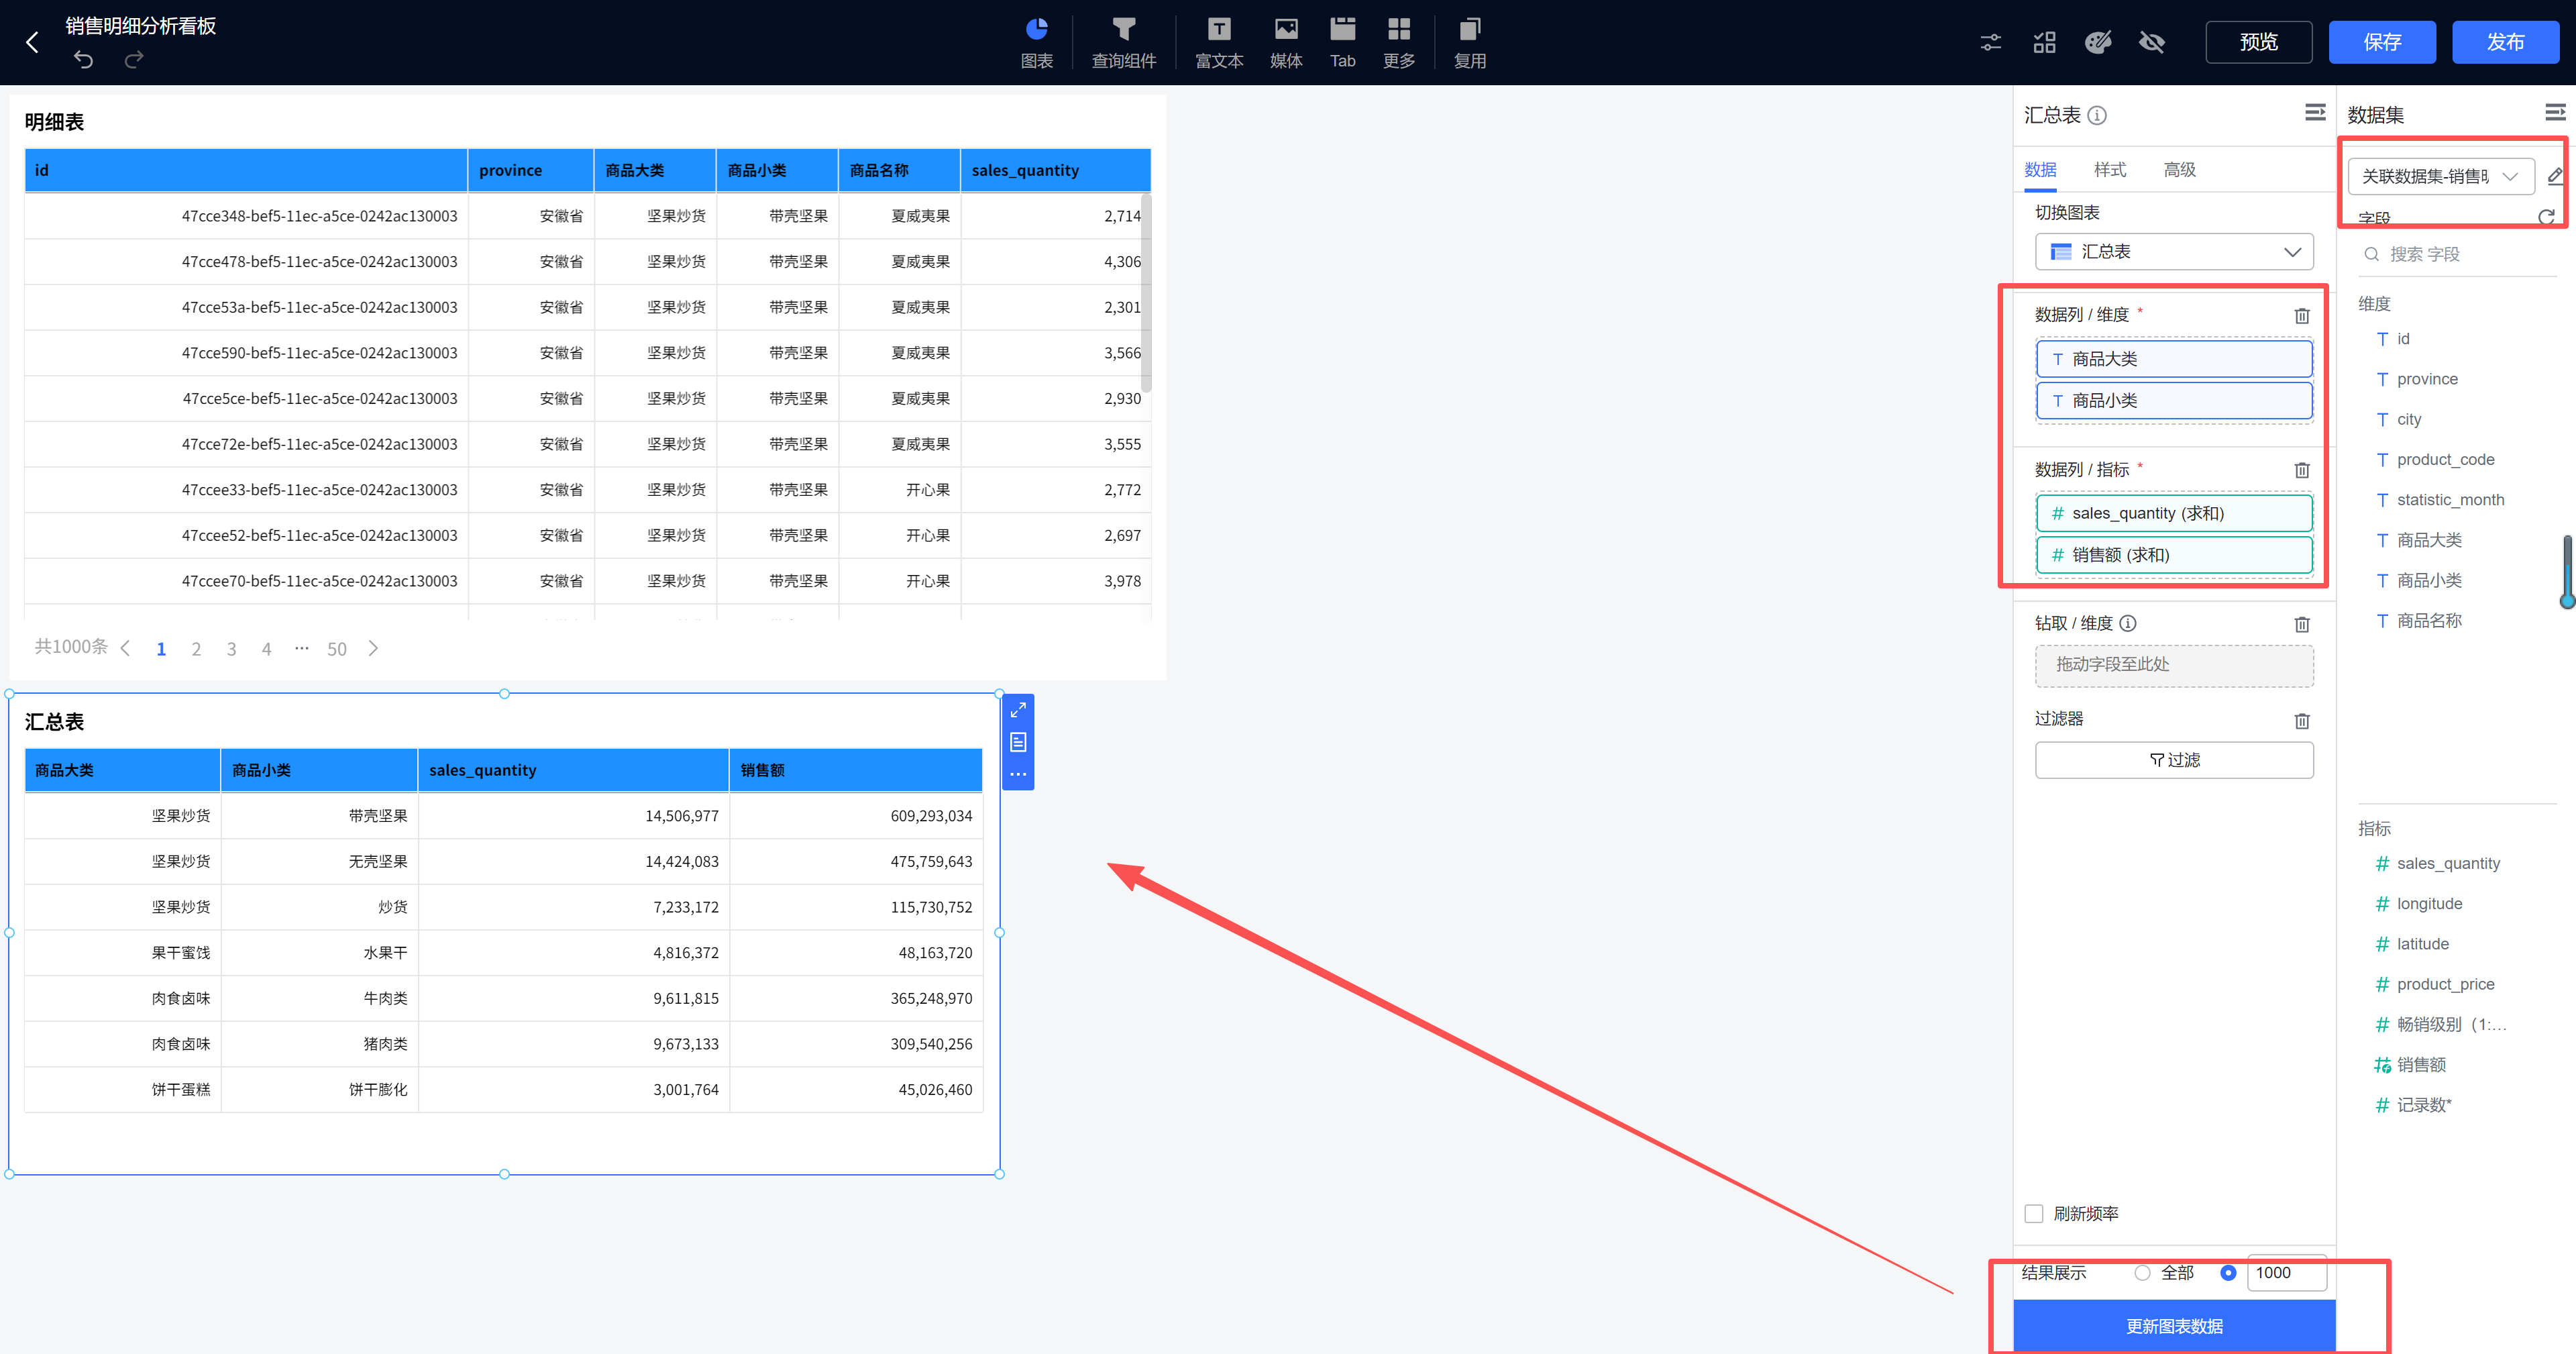
Task: Switch to the 高级 tab
Action: [2180, 169]
